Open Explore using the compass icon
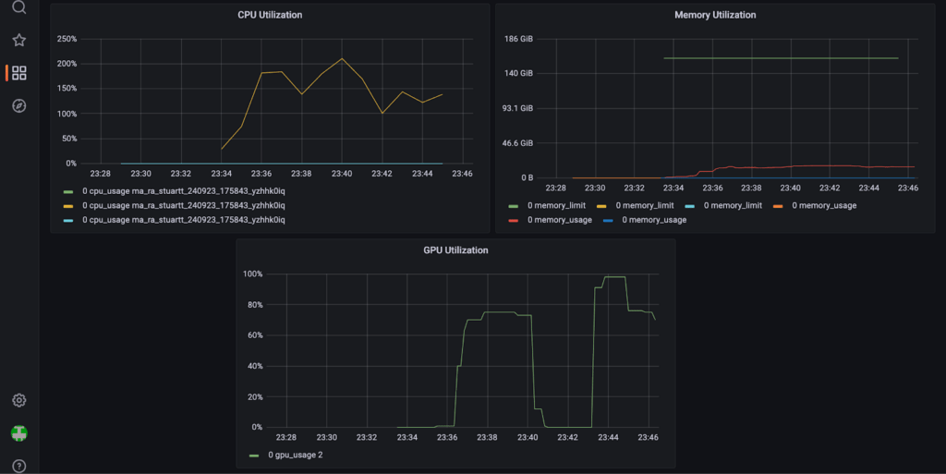The height and width of the screenshot is (474, 946). click(18, 105)
